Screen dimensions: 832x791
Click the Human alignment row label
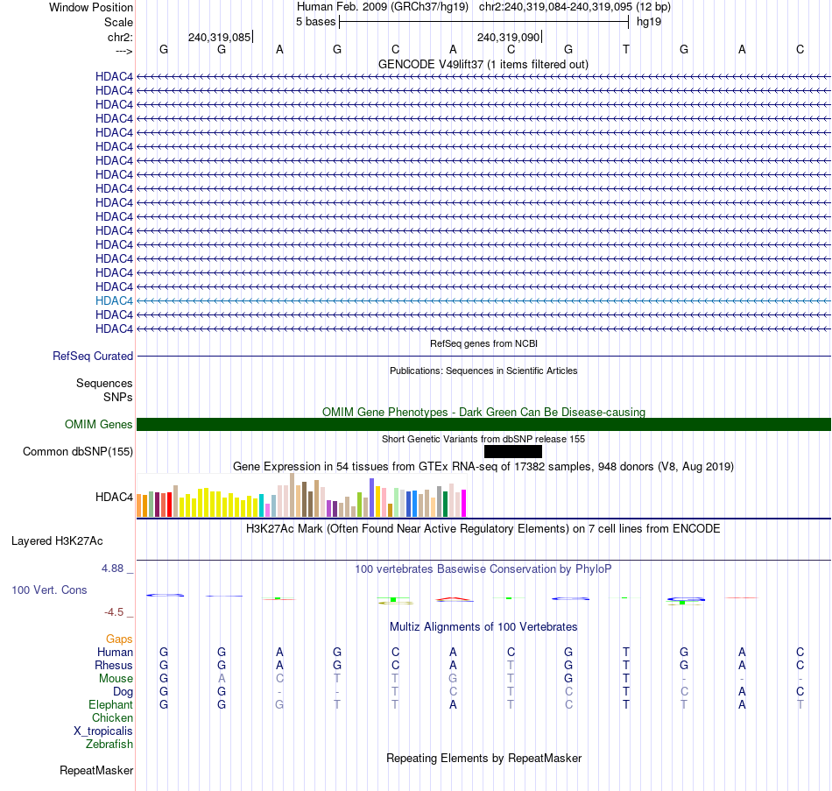(115, 653)
